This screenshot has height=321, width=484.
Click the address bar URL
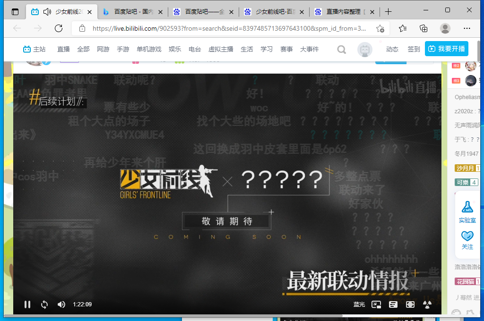229,28
